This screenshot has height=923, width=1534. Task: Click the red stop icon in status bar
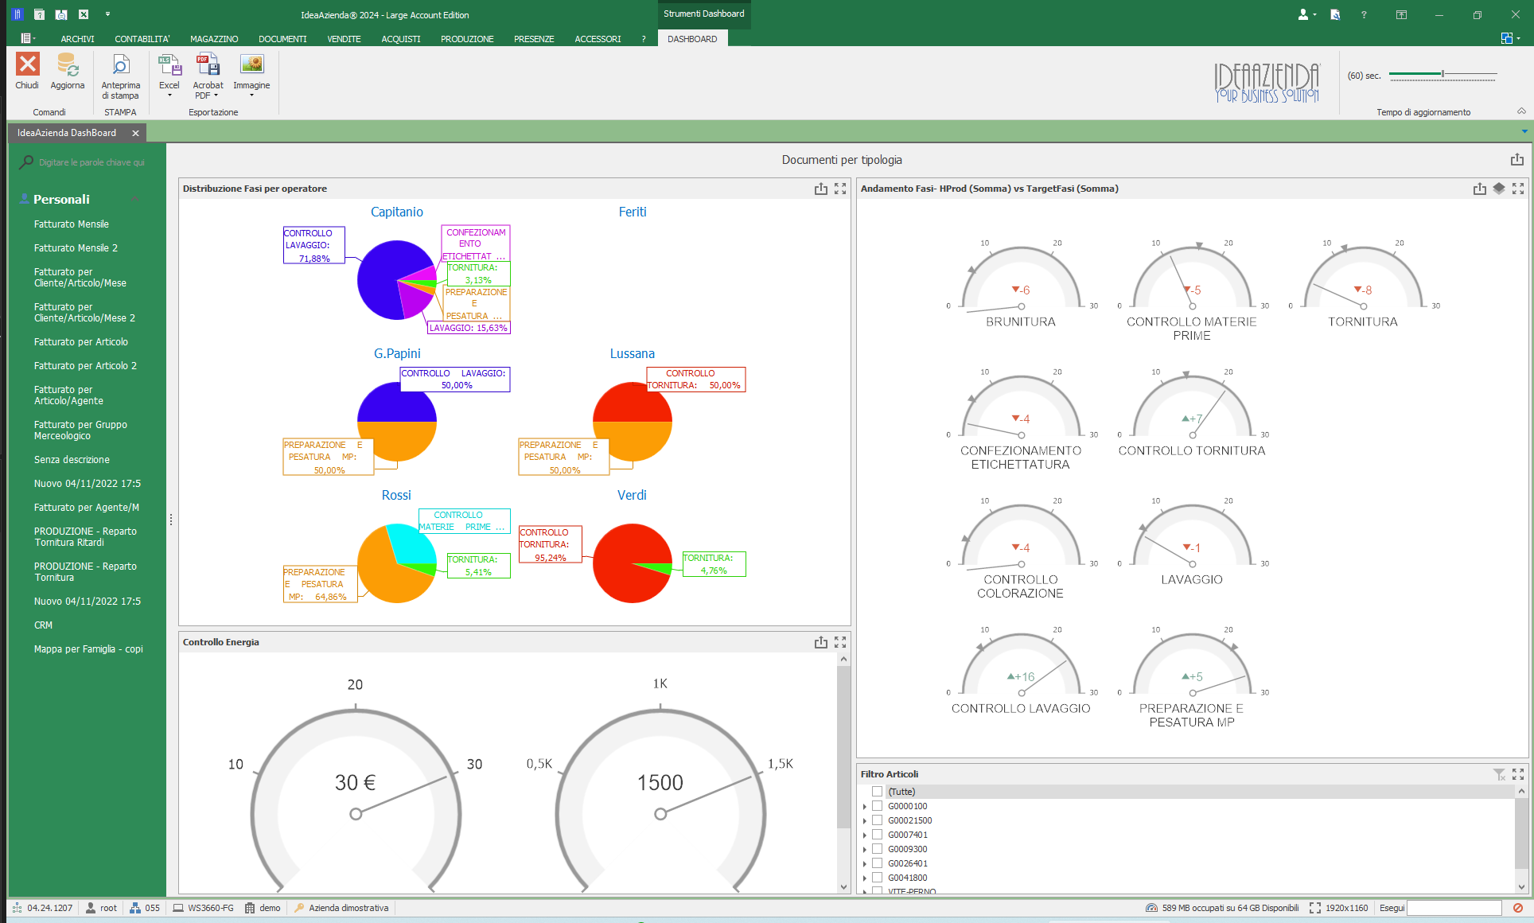point(1518,908)
